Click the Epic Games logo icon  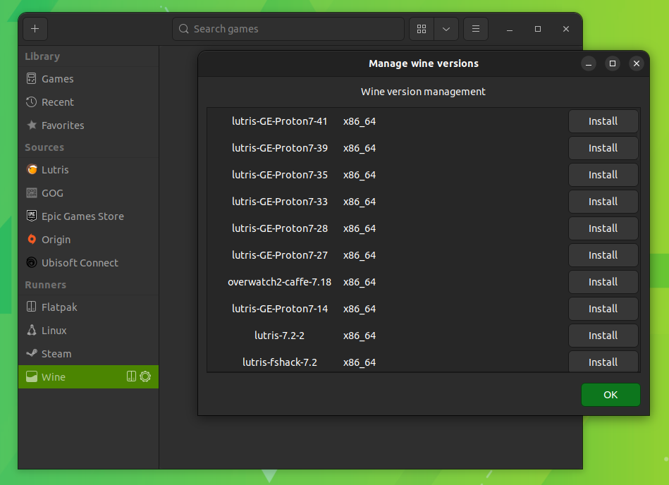pyautogui.click(x=32, y=216)
